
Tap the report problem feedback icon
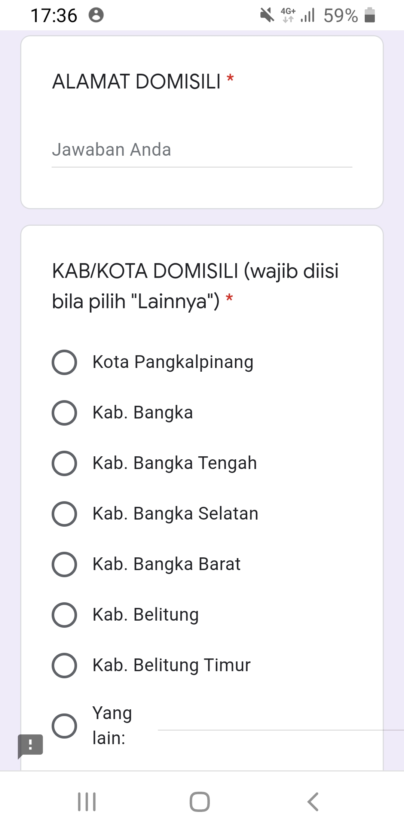(30, 745)
